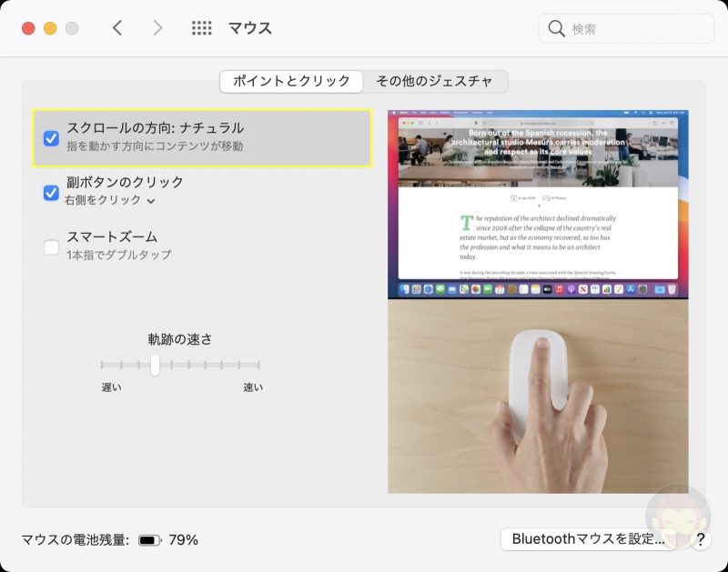The height and width of the screenshot is (572, 728).
Task: Click the yellow minimize window button
Action: (x=50, y=28)
